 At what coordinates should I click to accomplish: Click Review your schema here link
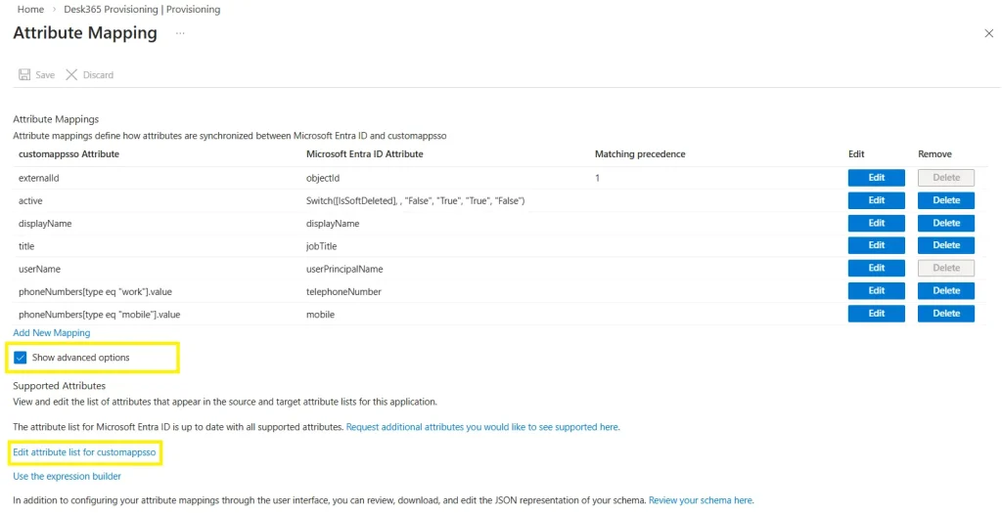pyautogui.click(x=701, y=500)
